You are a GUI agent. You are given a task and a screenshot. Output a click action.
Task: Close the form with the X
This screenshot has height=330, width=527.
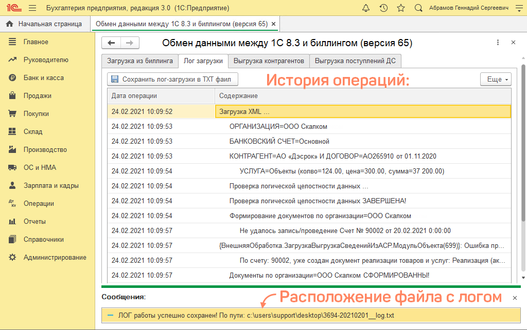[513, 43]
